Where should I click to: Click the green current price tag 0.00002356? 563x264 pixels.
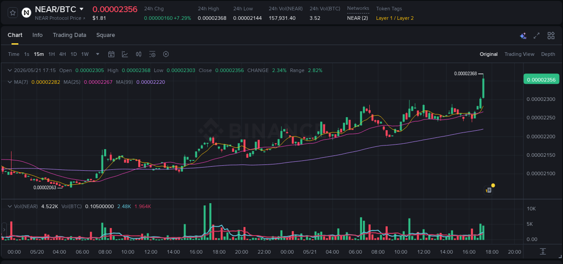pos(541,79)
